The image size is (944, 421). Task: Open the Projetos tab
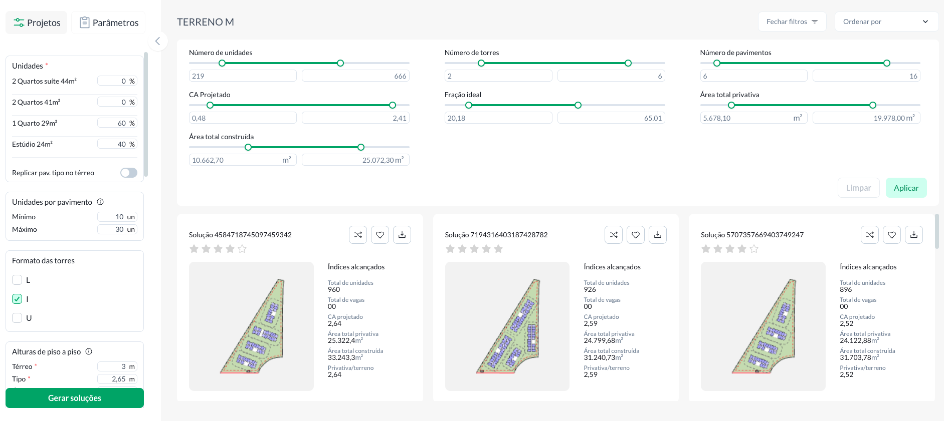pos(37,23)
